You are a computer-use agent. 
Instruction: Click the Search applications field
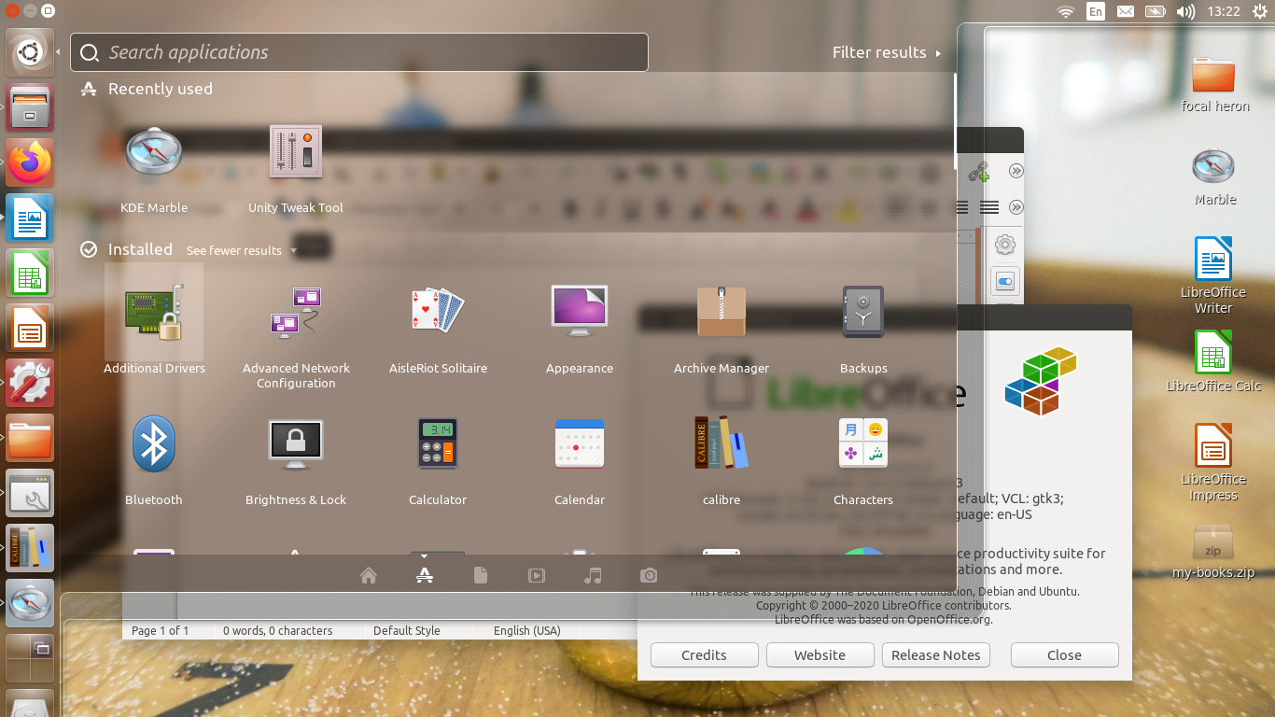click(359, 52)
